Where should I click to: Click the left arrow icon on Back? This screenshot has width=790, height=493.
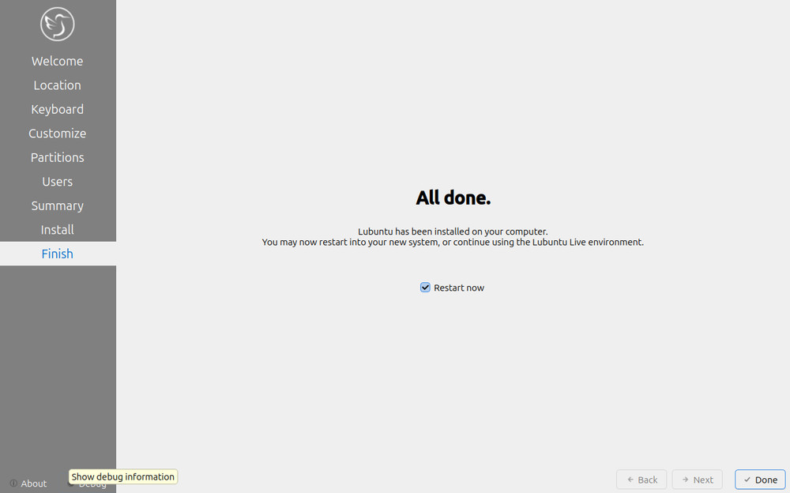pyautogui.click(x=630, y=480)
